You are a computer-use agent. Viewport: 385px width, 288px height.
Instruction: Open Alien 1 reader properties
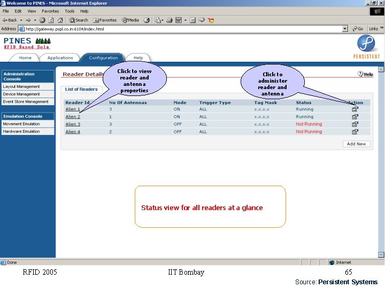coord(73,109)
